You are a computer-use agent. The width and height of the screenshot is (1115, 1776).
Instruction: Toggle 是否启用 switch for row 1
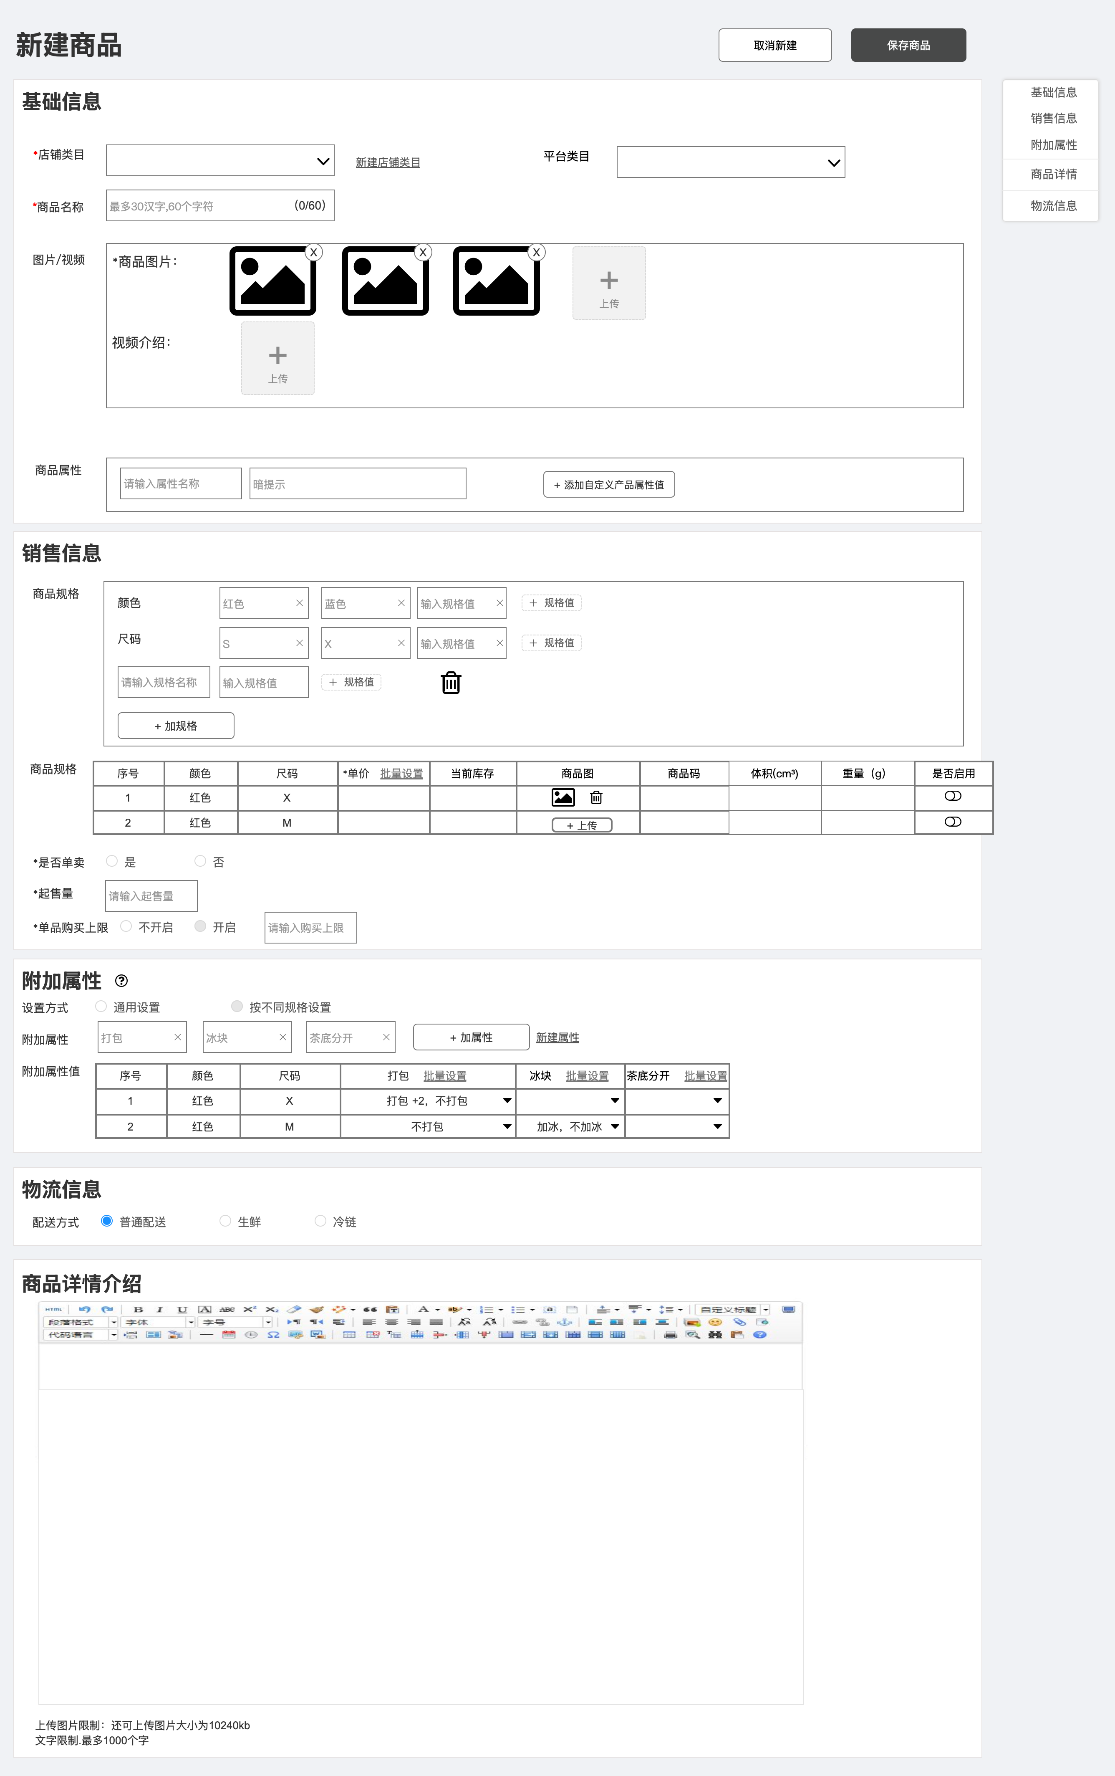tap(952, 796)
